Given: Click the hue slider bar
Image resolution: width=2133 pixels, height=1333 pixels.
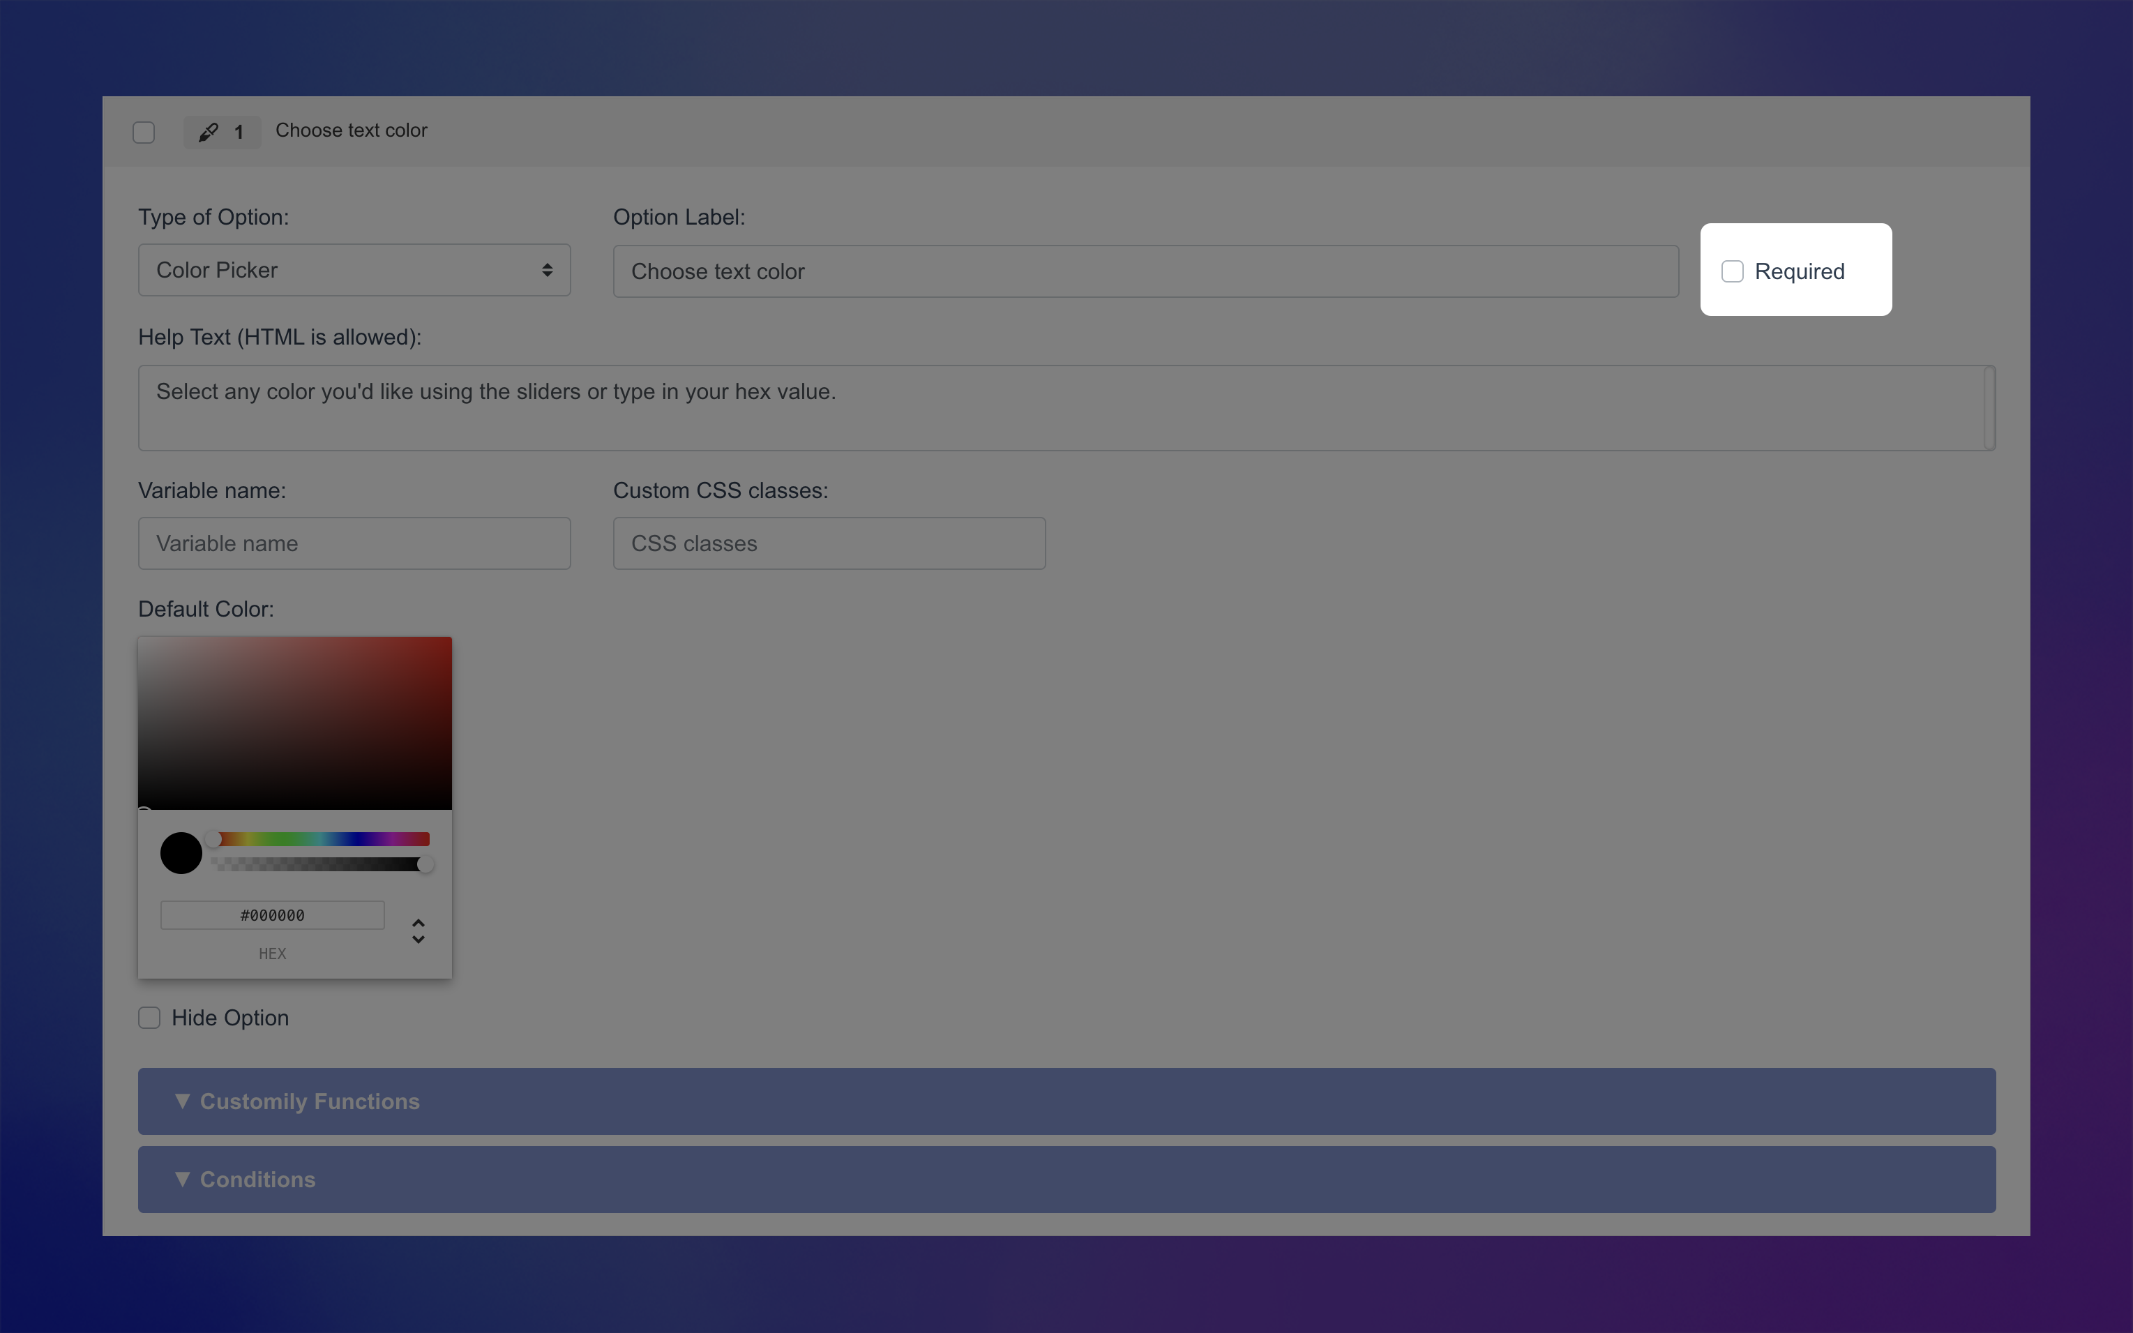Looking at the screenshot, I should (x=322, y=838).
